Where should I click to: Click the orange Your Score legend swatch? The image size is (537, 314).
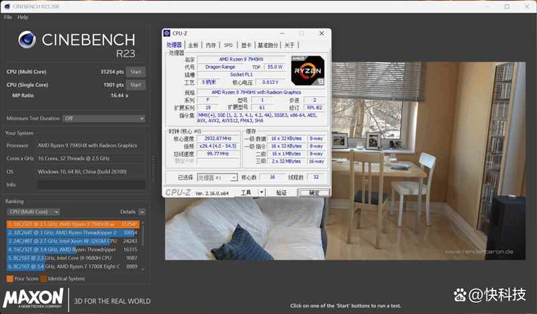(10, 278)
